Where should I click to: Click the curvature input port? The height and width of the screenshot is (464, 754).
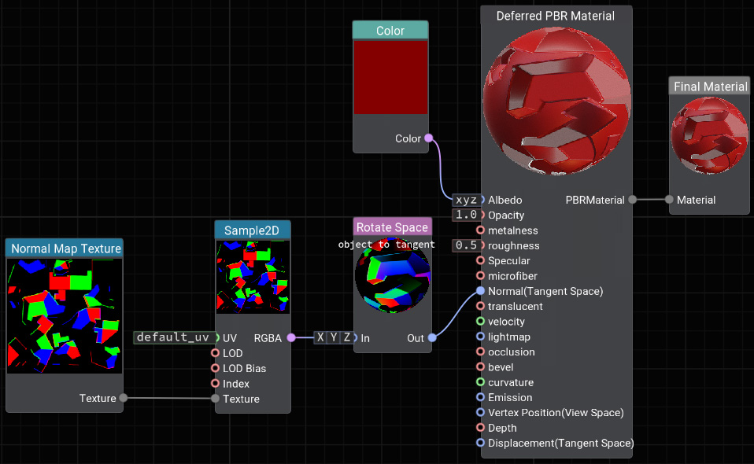pyautogui.click(x=480, y=382)
